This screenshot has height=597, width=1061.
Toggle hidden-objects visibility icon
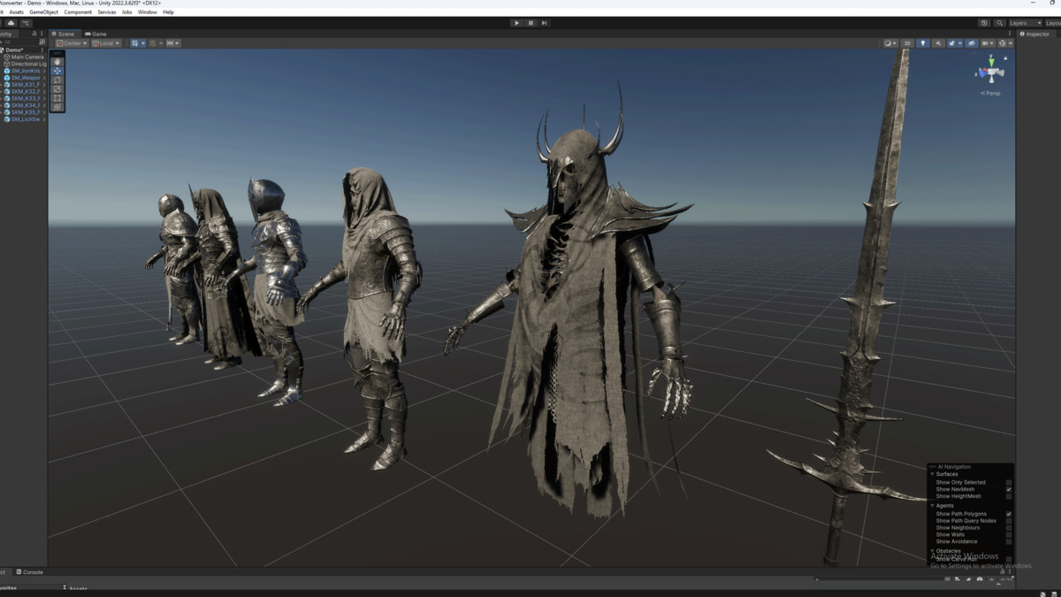tap(972, 43)
